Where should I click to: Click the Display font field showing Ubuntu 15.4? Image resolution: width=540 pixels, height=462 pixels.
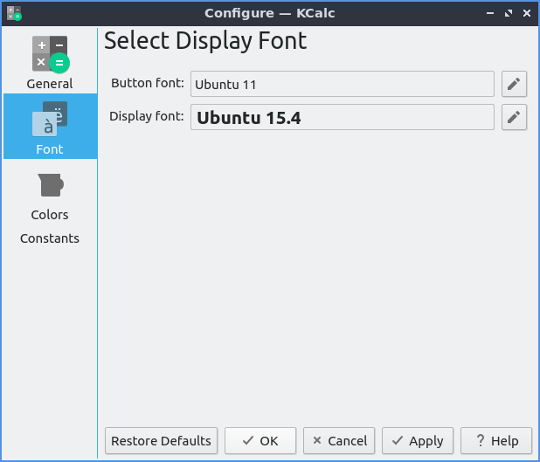click(x=343, y=117)
